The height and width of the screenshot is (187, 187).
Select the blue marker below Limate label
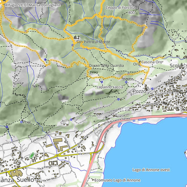coord(126,82)
